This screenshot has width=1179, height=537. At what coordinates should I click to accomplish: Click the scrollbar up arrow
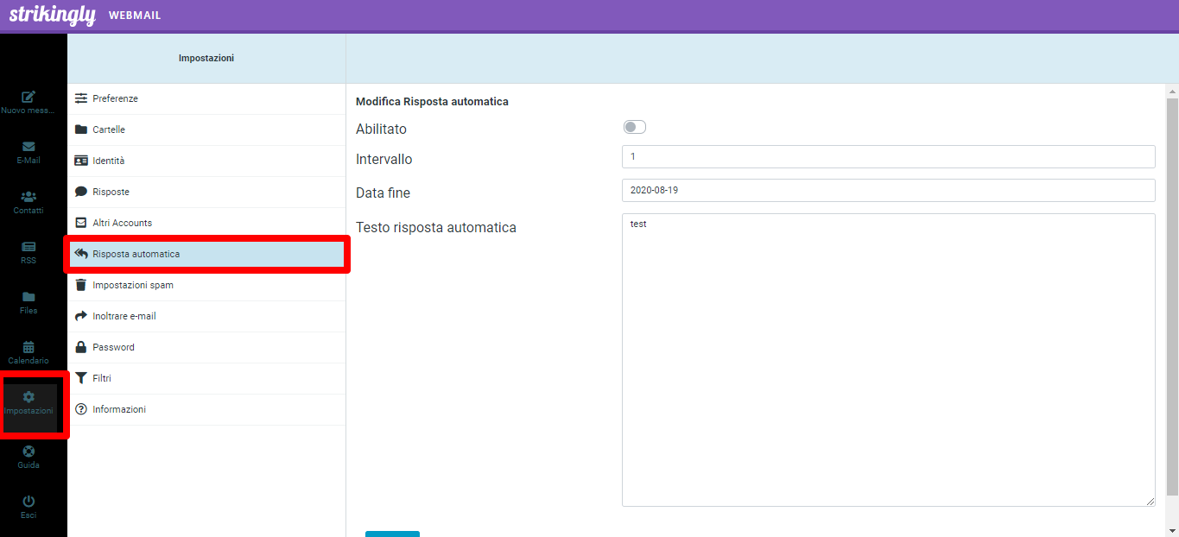pyautogui.click(x=1172, y=90)
